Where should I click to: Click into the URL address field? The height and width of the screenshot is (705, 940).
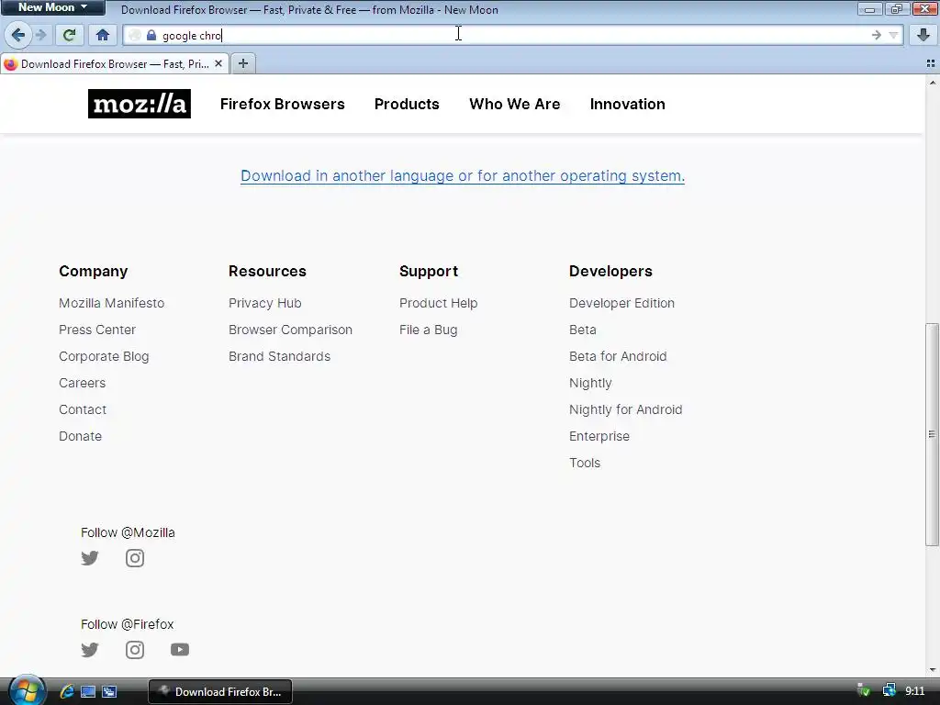(x=512, y=36)
